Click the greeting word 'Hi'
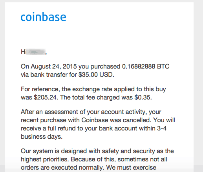Viewport: 203px width, 172px height. click(x=24, y=52)
